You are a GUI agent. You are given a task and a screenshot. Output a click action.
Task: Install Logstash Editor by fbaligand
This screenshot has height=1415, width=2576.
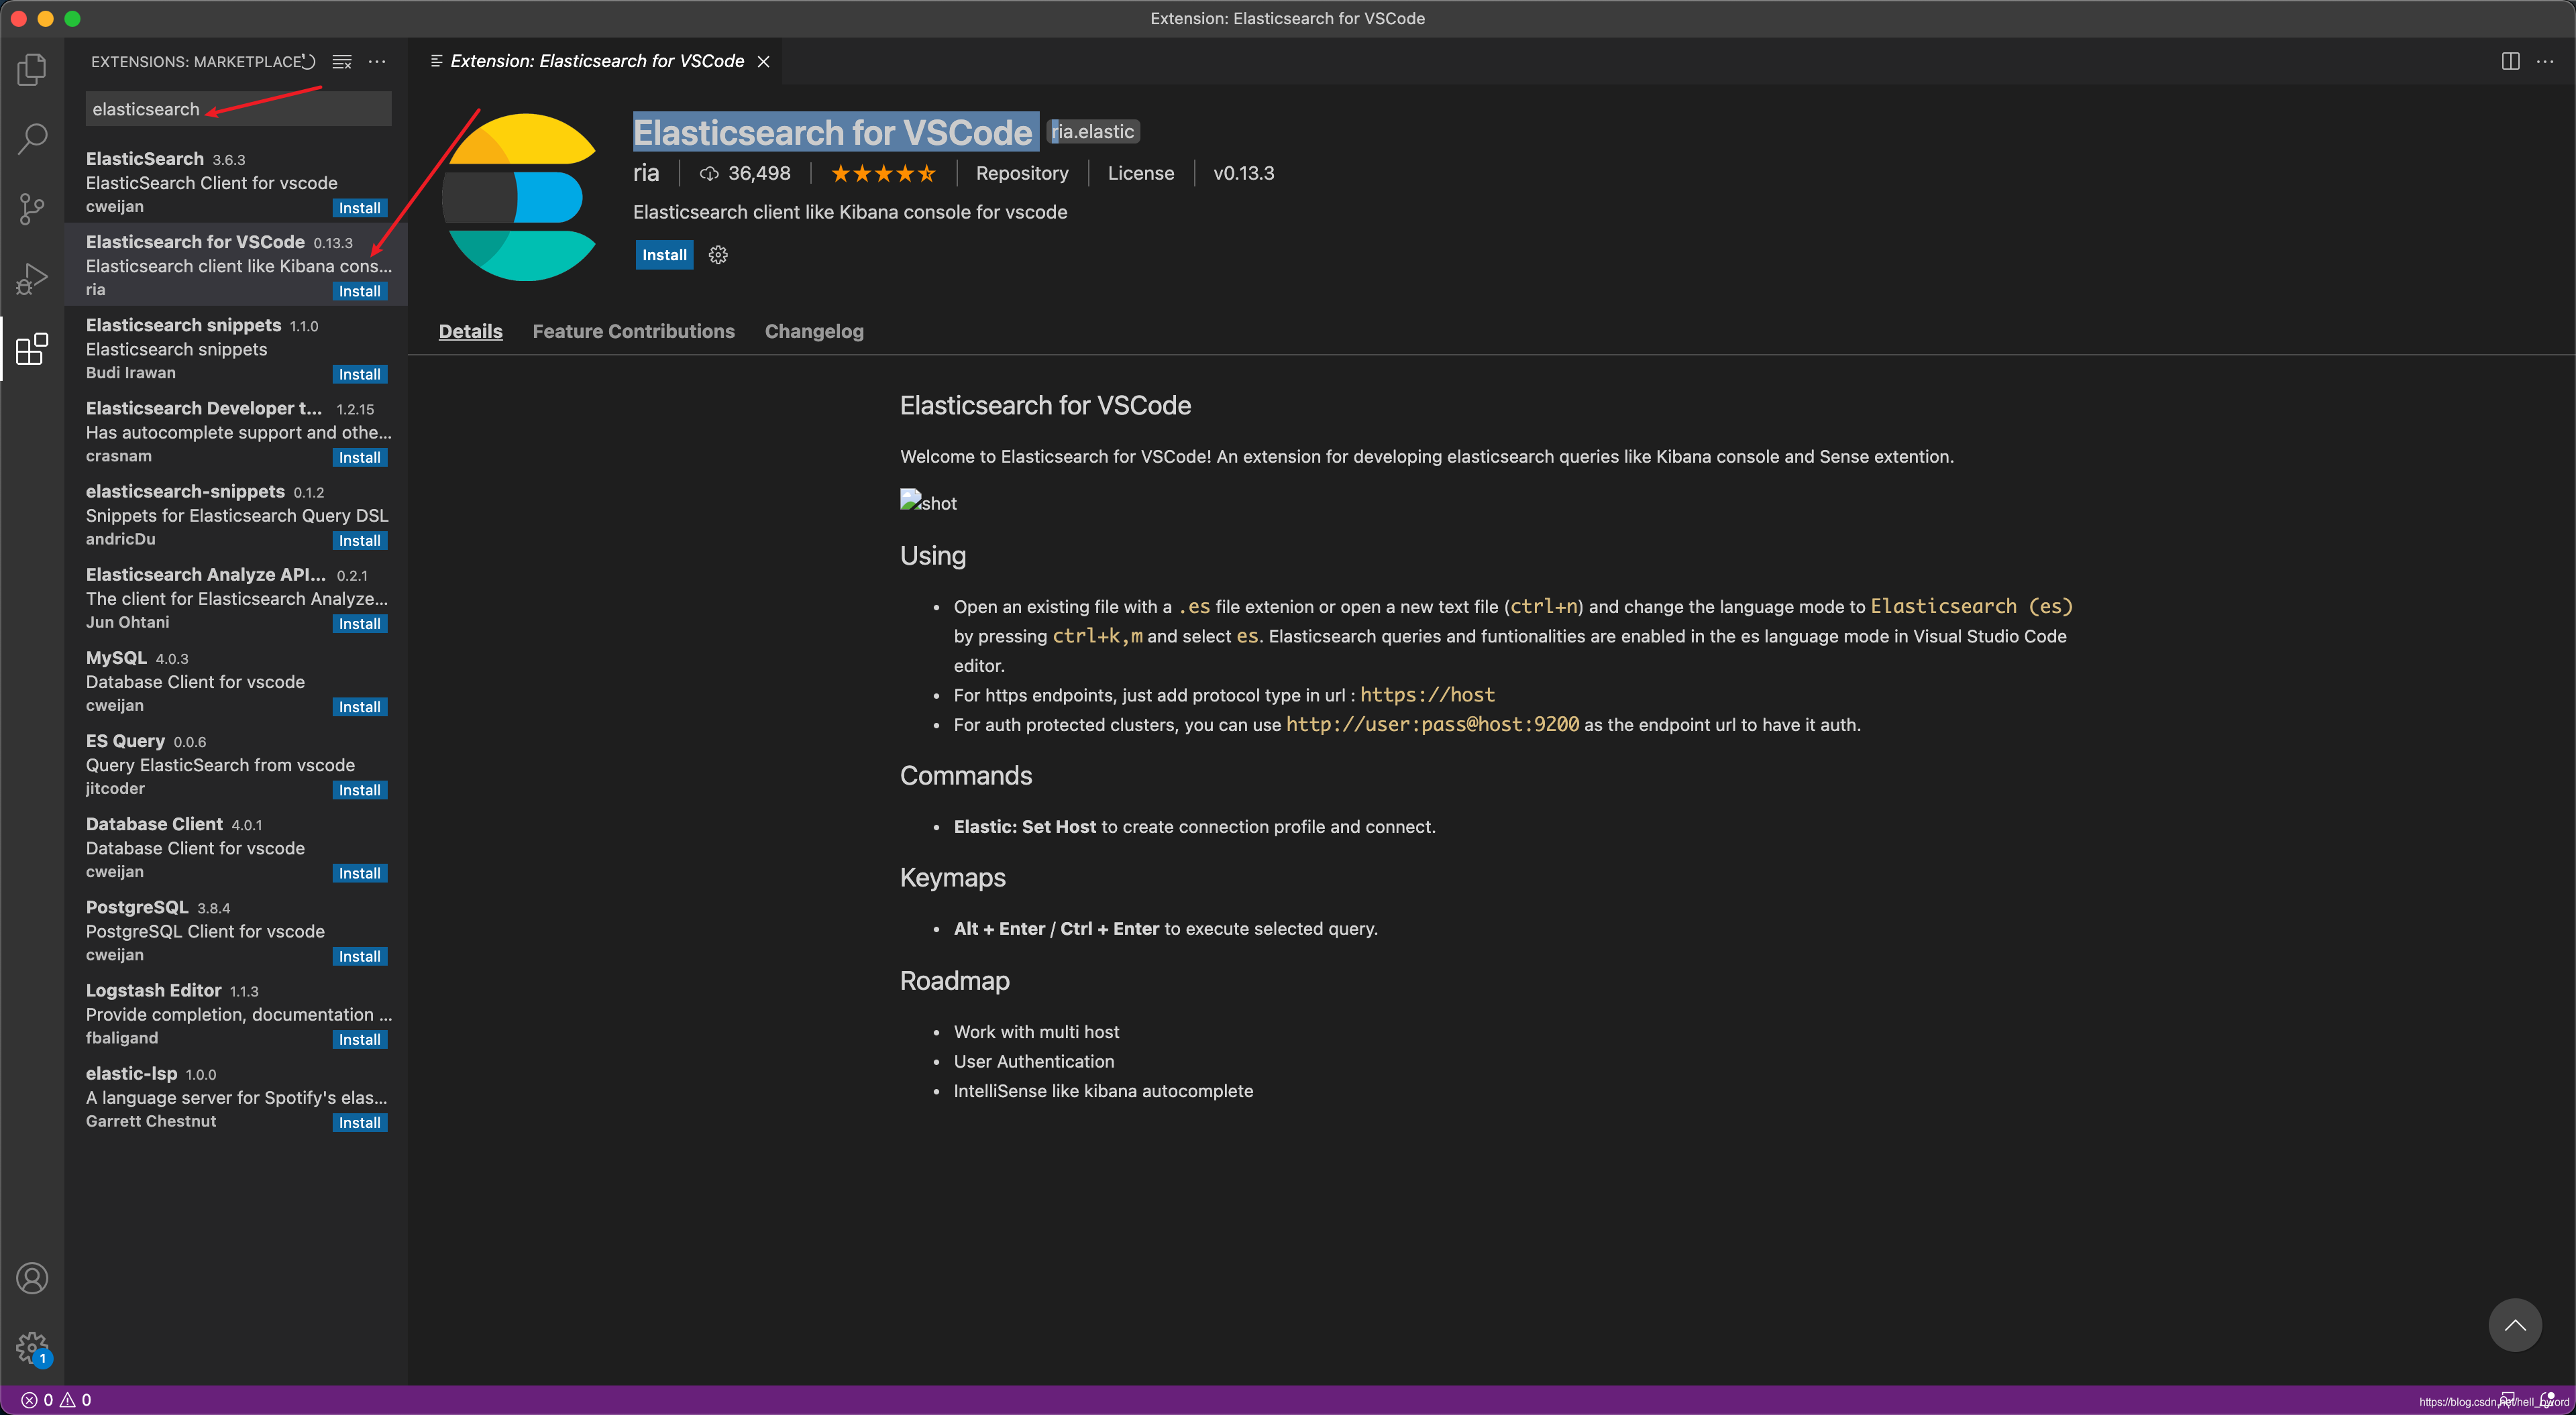point(359,1039)
